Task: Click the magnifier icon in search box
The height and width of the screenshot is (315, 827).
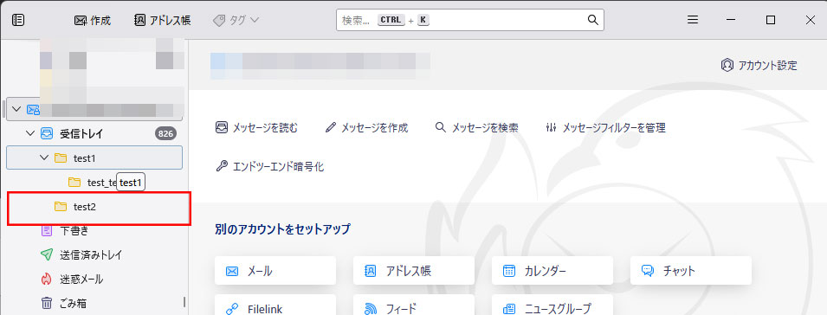Action: coord(592,21)
